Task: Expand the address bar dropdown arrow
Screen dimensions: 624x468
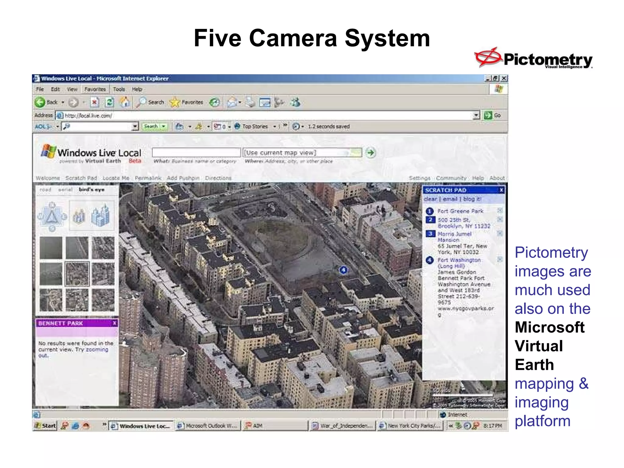Action: [476, 115]
